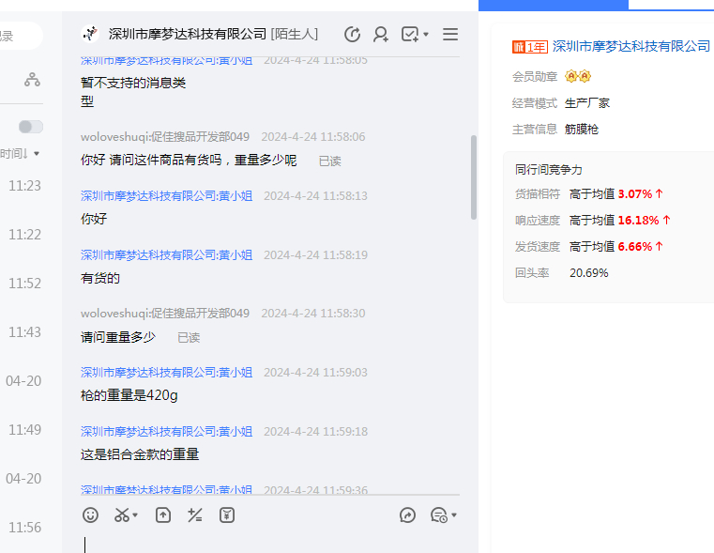Screen dimensions: 714x553
Task: Click the emoji smiley icon
Action: [x=90, y=515]
